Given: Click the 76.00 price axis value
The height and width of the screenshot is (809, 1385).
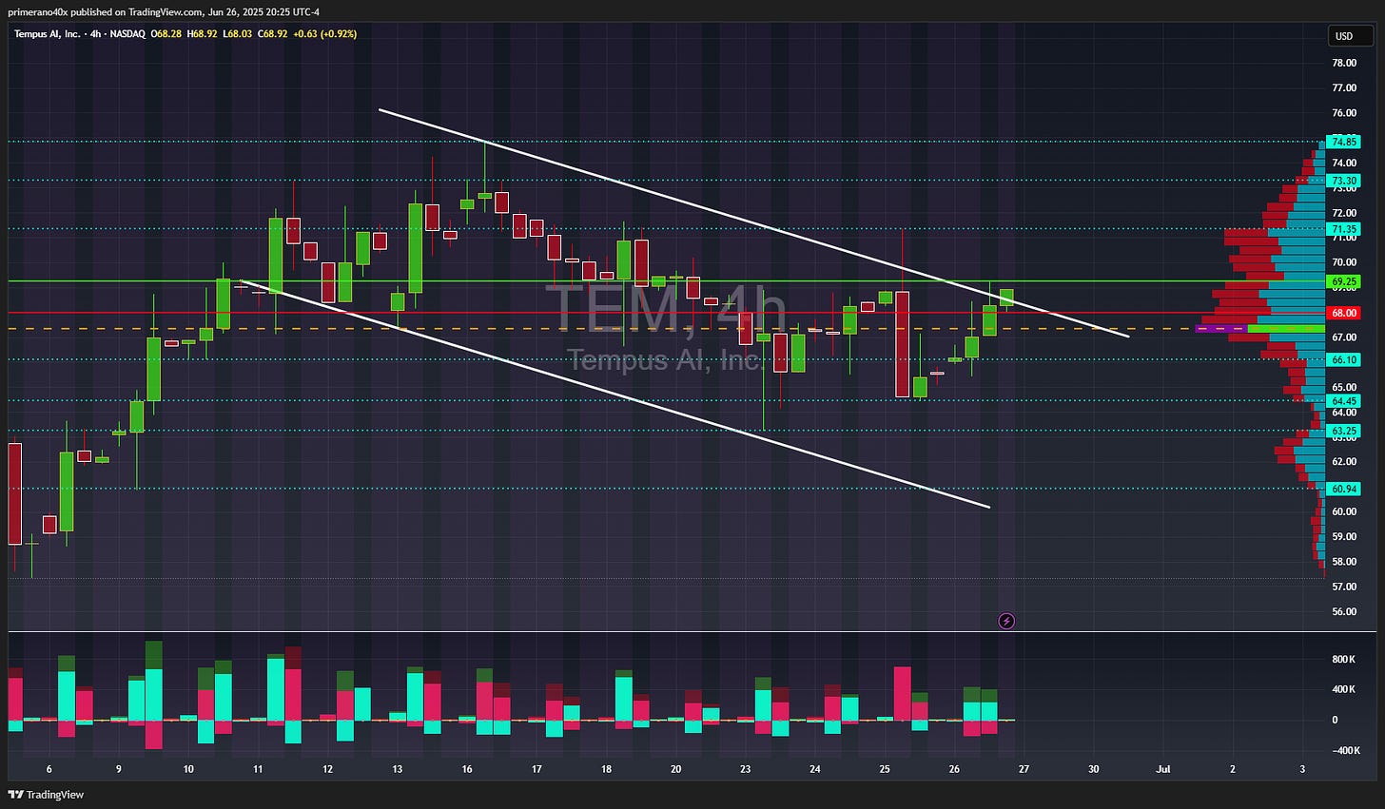Looking at the screenshot, I should [1344, 113].
